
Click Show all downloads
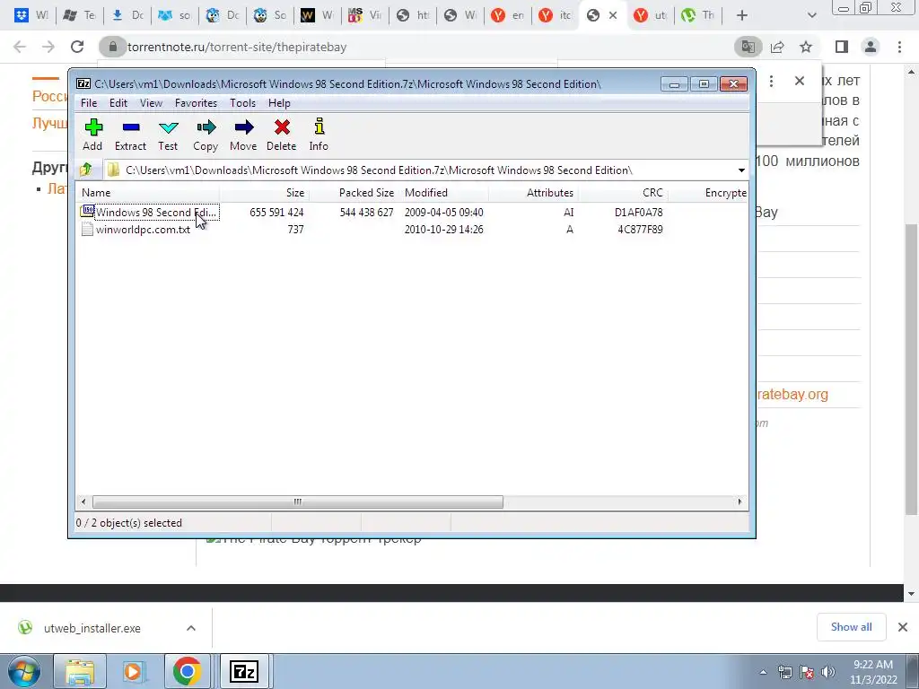click(x=851, y=627)
